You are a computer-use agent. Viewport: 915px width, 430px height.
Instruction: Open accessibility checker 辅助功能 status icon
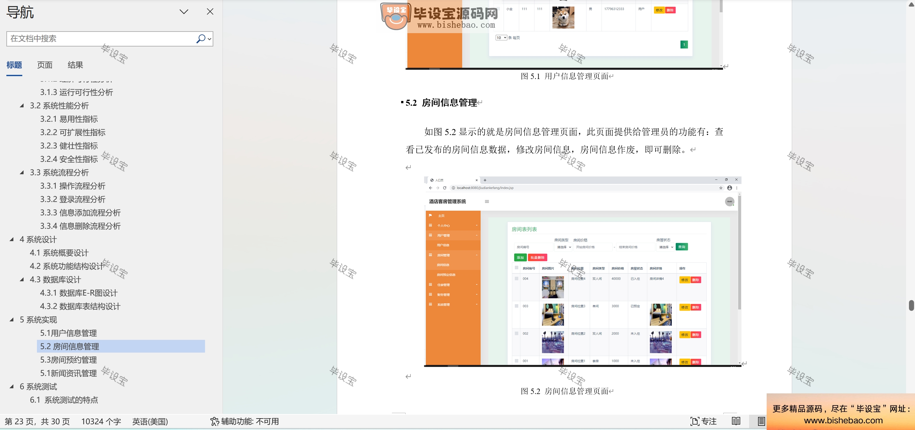[x=245, y=421]
